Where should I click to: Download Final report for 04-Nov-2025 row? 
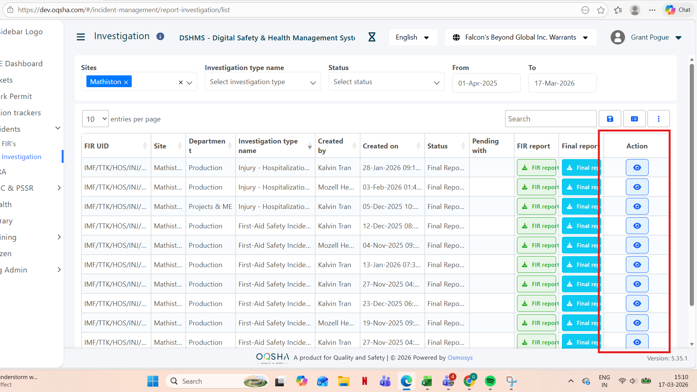(581, 245)
